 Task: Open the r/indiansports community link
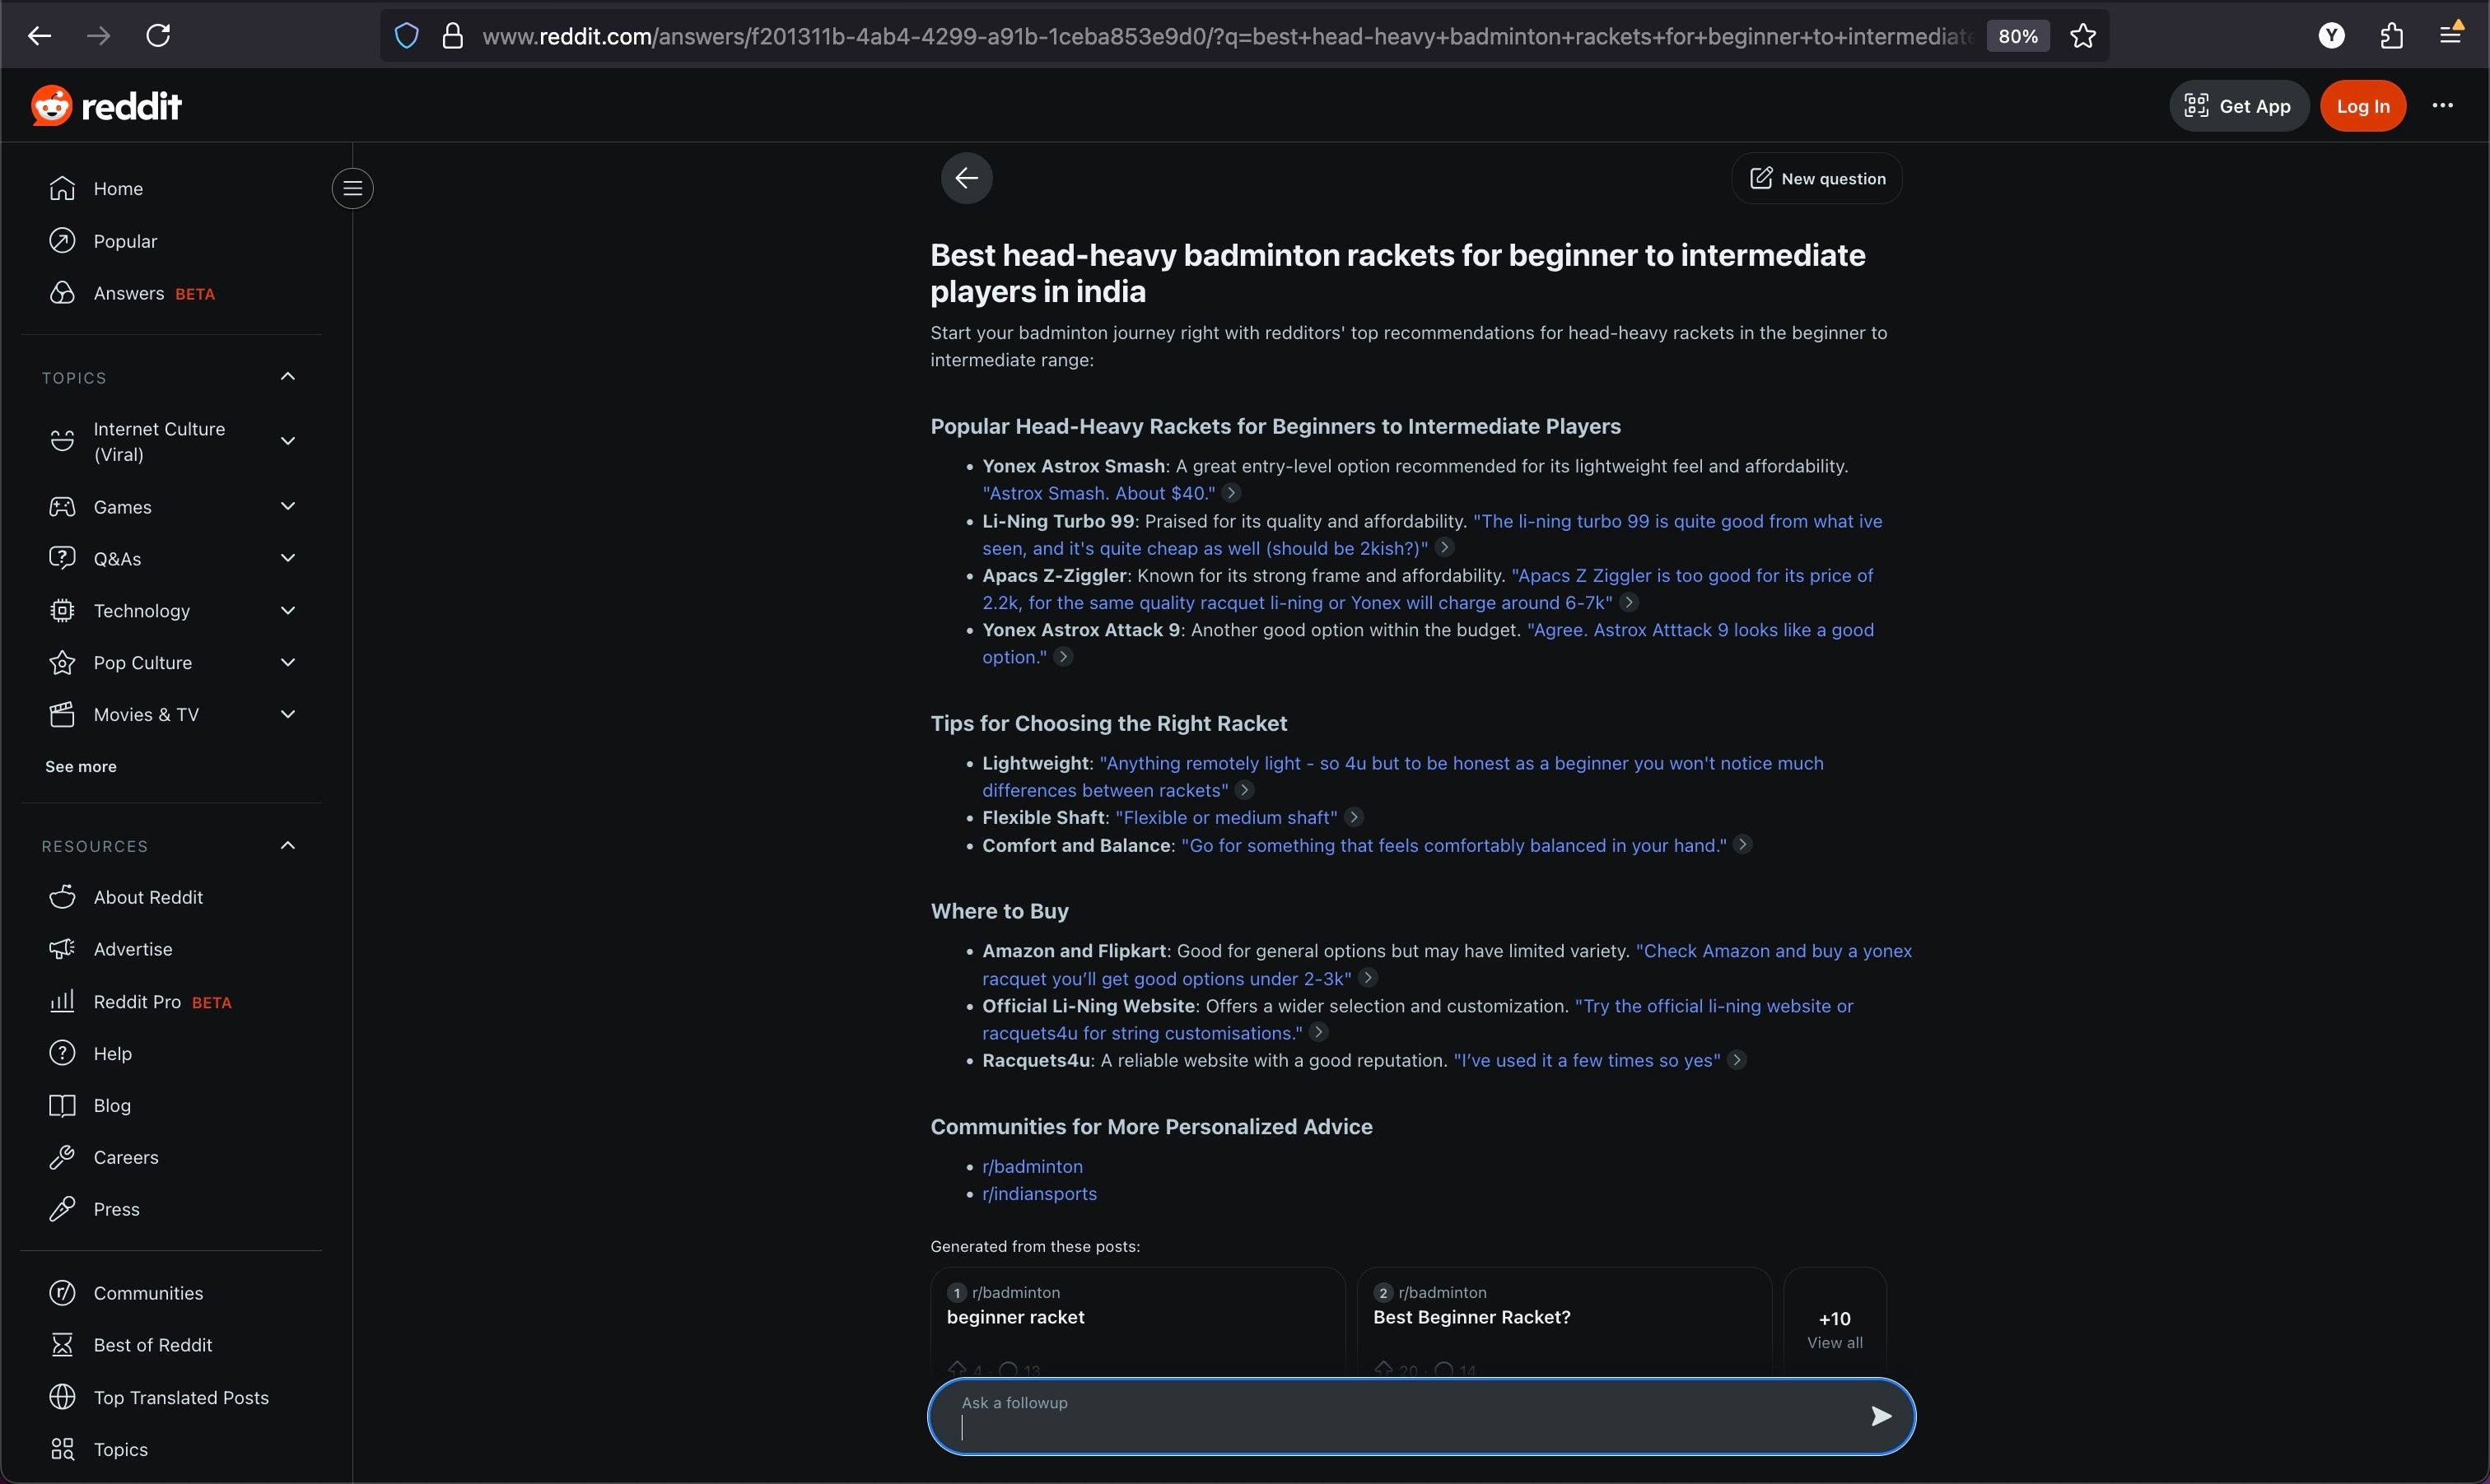[1039, 1193]
